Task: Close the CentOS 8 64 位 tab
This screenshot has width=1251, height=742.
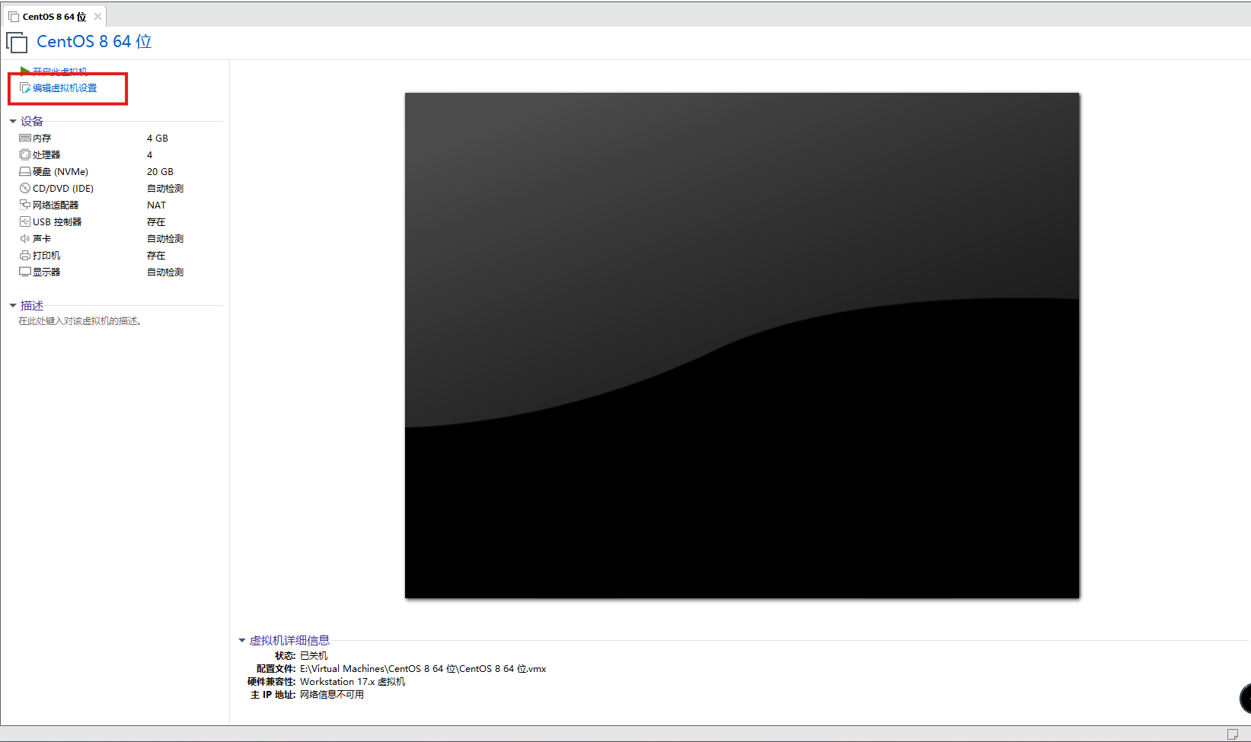Action: pos(97,17)
